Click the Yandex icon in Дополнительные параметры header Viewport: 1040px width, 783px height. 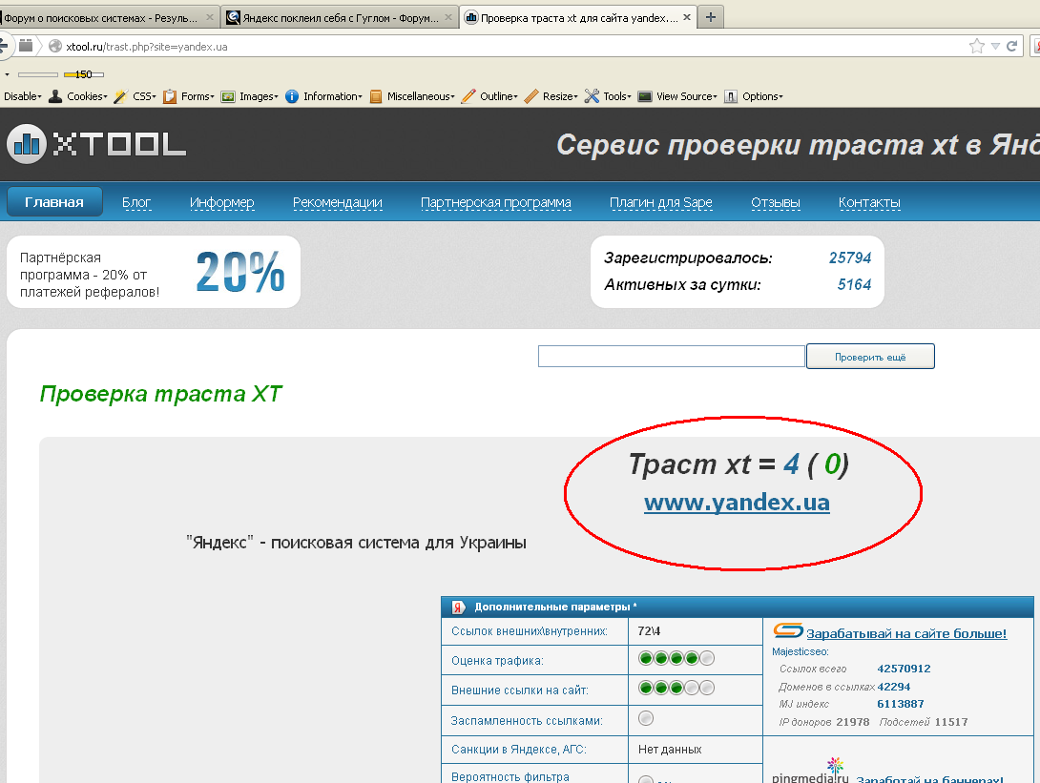coord(458,607)
